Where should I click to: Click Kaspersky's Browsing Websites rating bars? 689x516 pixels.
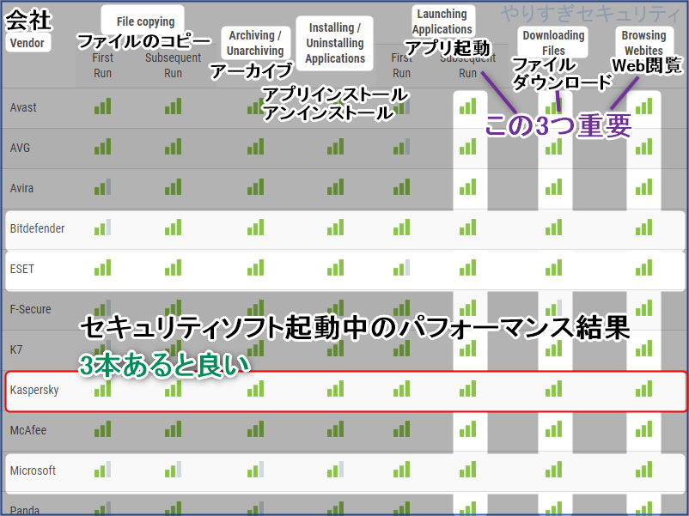(x=643, y=389)
